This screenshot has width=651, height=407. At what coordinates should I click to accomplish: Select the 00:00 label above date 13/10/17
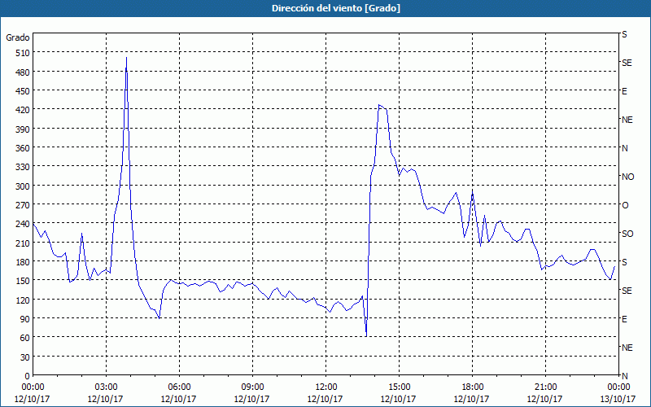click(x=618, y=387)
